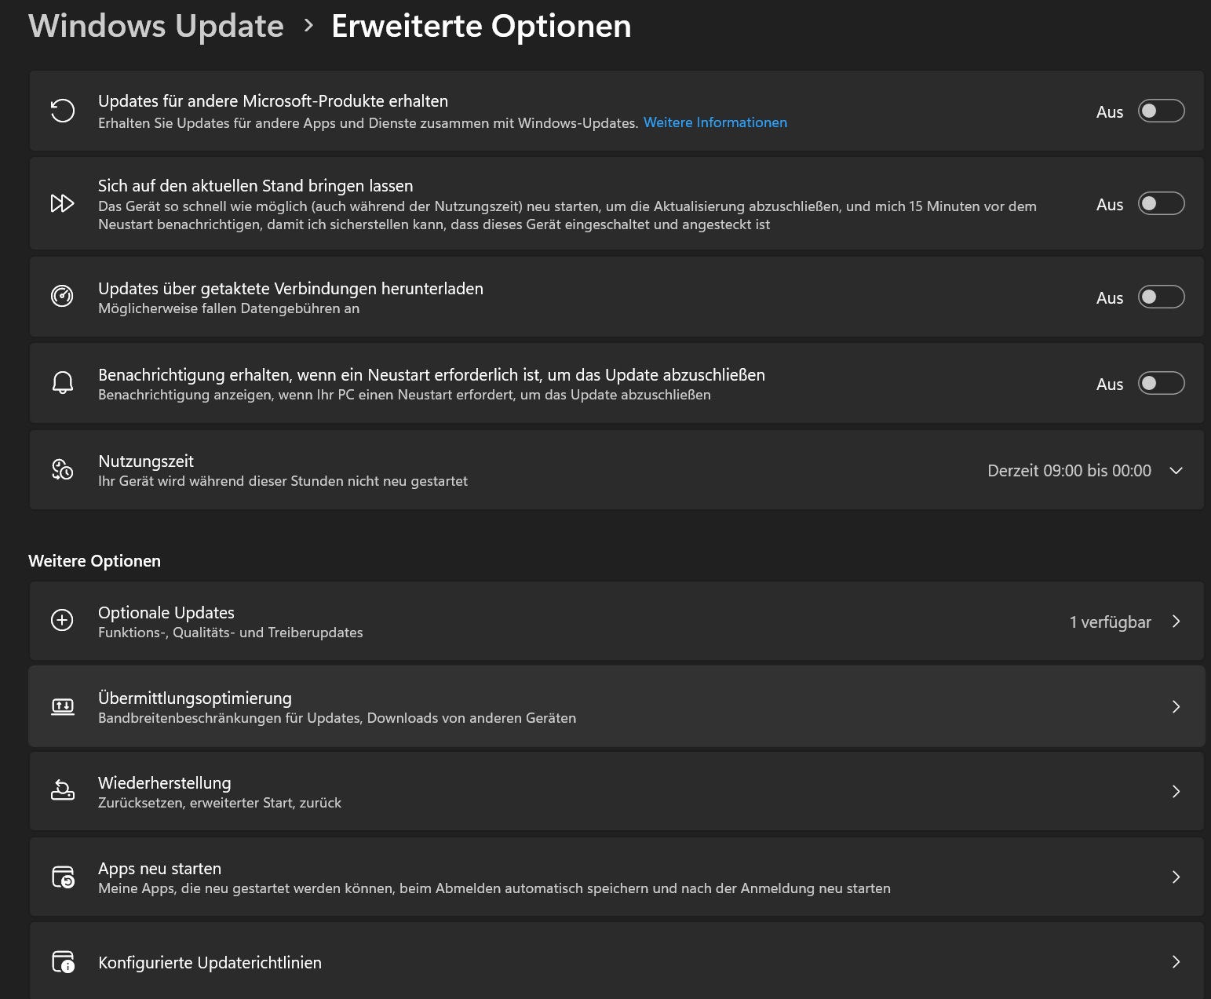Expand the Nutzungszeit section
This screenshot has height=999, width=1211.
1176,470
